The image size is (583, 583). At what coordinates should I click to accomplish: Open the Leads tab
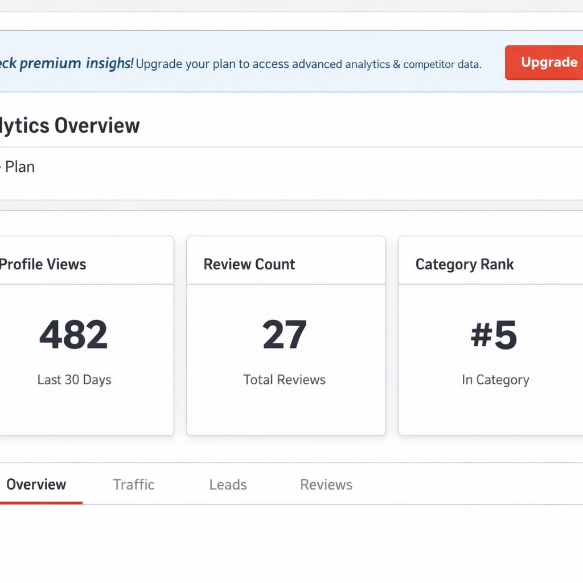(228, 485)
